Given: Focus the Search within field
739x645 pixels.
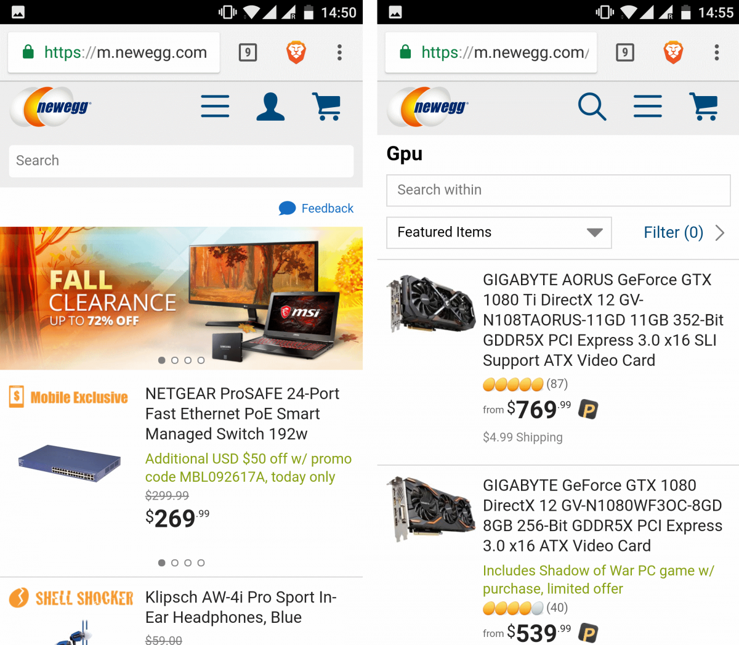Looking at the screenshot, I should coord(558,190).
